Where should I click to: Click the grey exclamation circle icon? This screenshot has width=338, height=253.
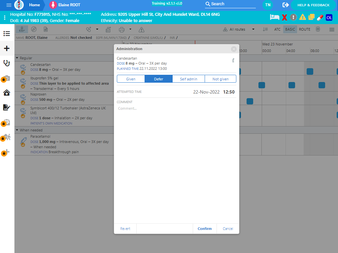[x=293, y=17]
